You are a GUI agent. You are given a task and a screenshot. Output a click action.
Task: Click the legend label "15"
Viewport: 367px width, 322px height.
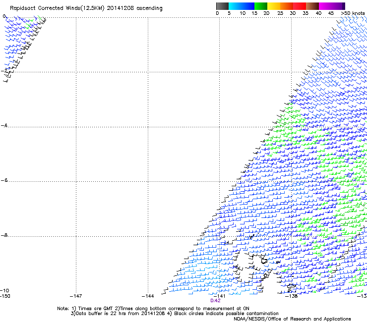coord(254,13)
